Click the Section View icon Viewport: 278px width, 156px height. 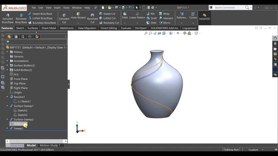(x=159, y=33)
